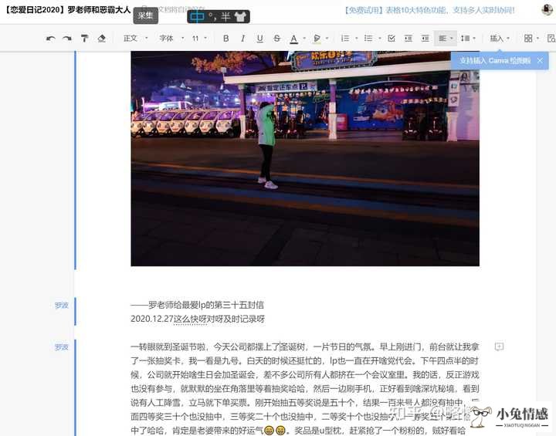The image size is (556, 436).
Task: Open the free trial promotion link
Action: [x=429, y=10]
